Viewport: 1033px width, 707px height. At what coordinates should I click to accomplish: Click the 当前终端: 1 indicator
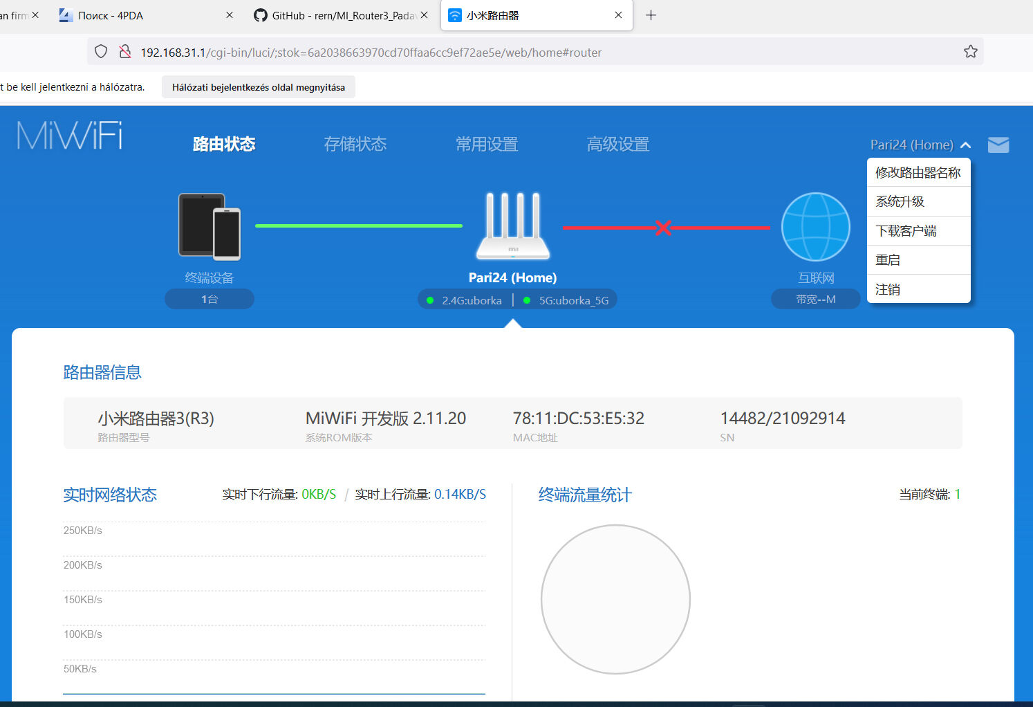click(x=929, y=495)
